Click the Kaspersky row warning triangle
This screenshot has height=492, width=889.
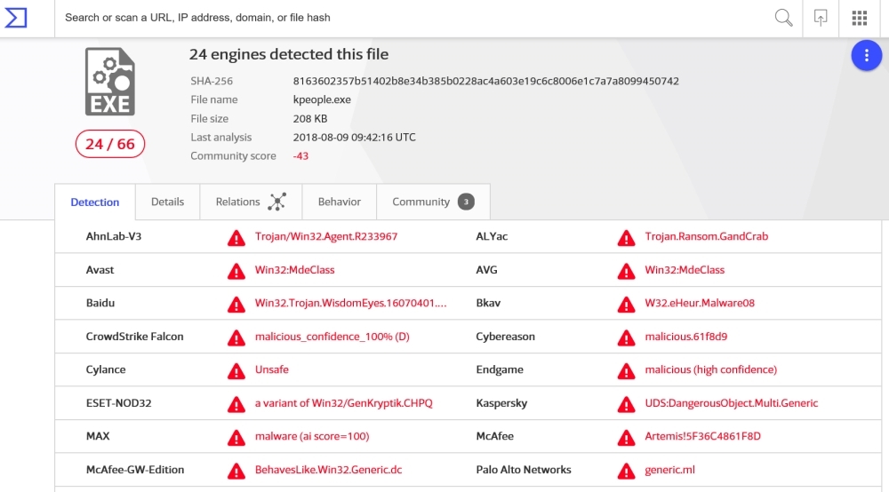pyautogui.click(x=627, y=404)
